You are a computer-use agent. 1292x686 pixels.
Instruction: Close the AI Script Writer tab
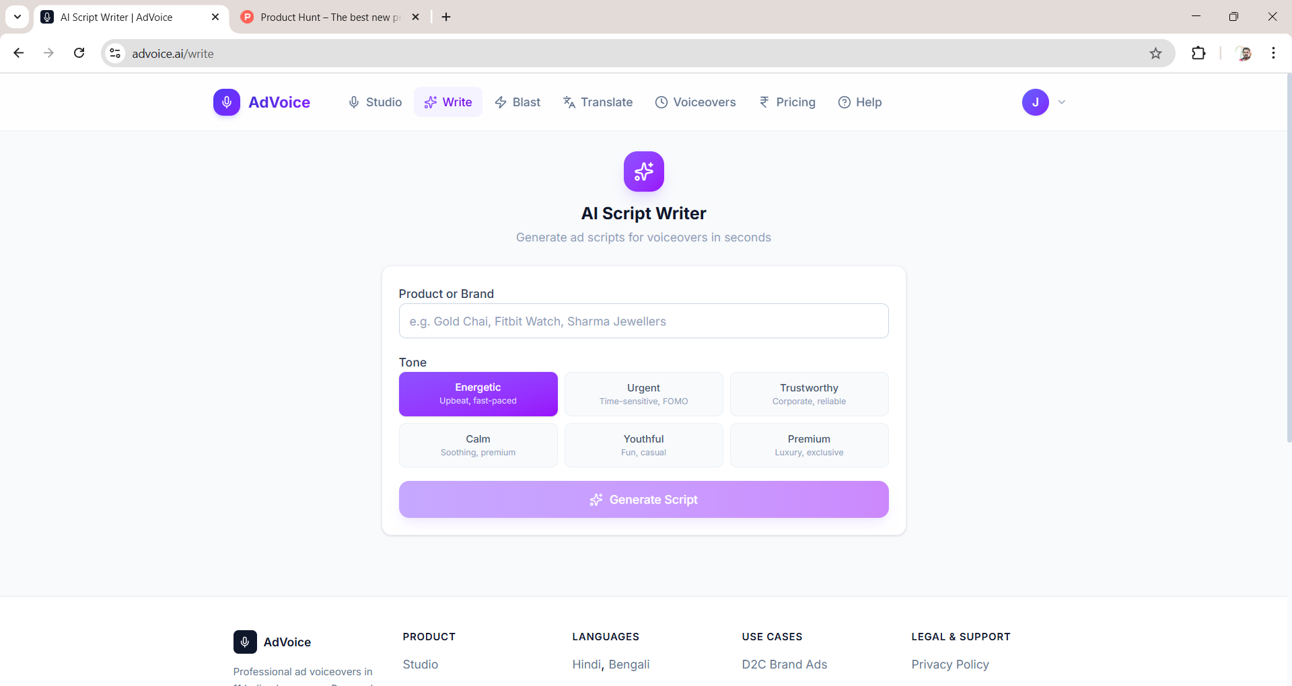[x=215, y=17]
